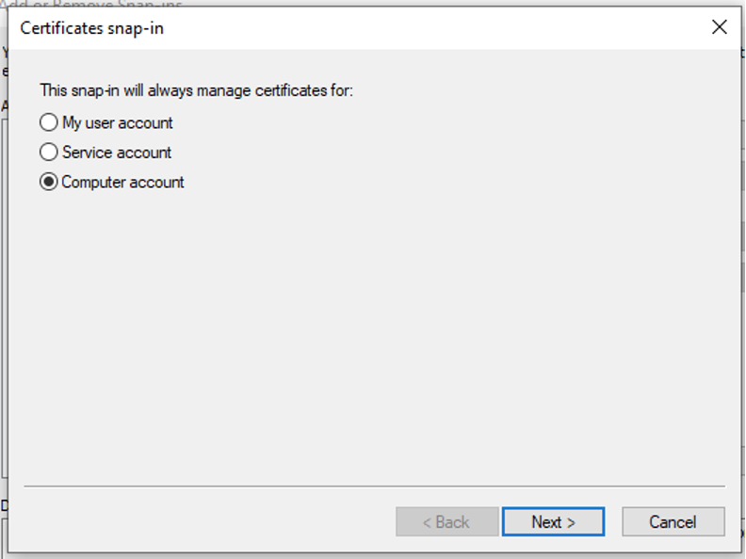Click the "Certificates snap-in" title bar

pyautogui.click(x=333, y=28)
